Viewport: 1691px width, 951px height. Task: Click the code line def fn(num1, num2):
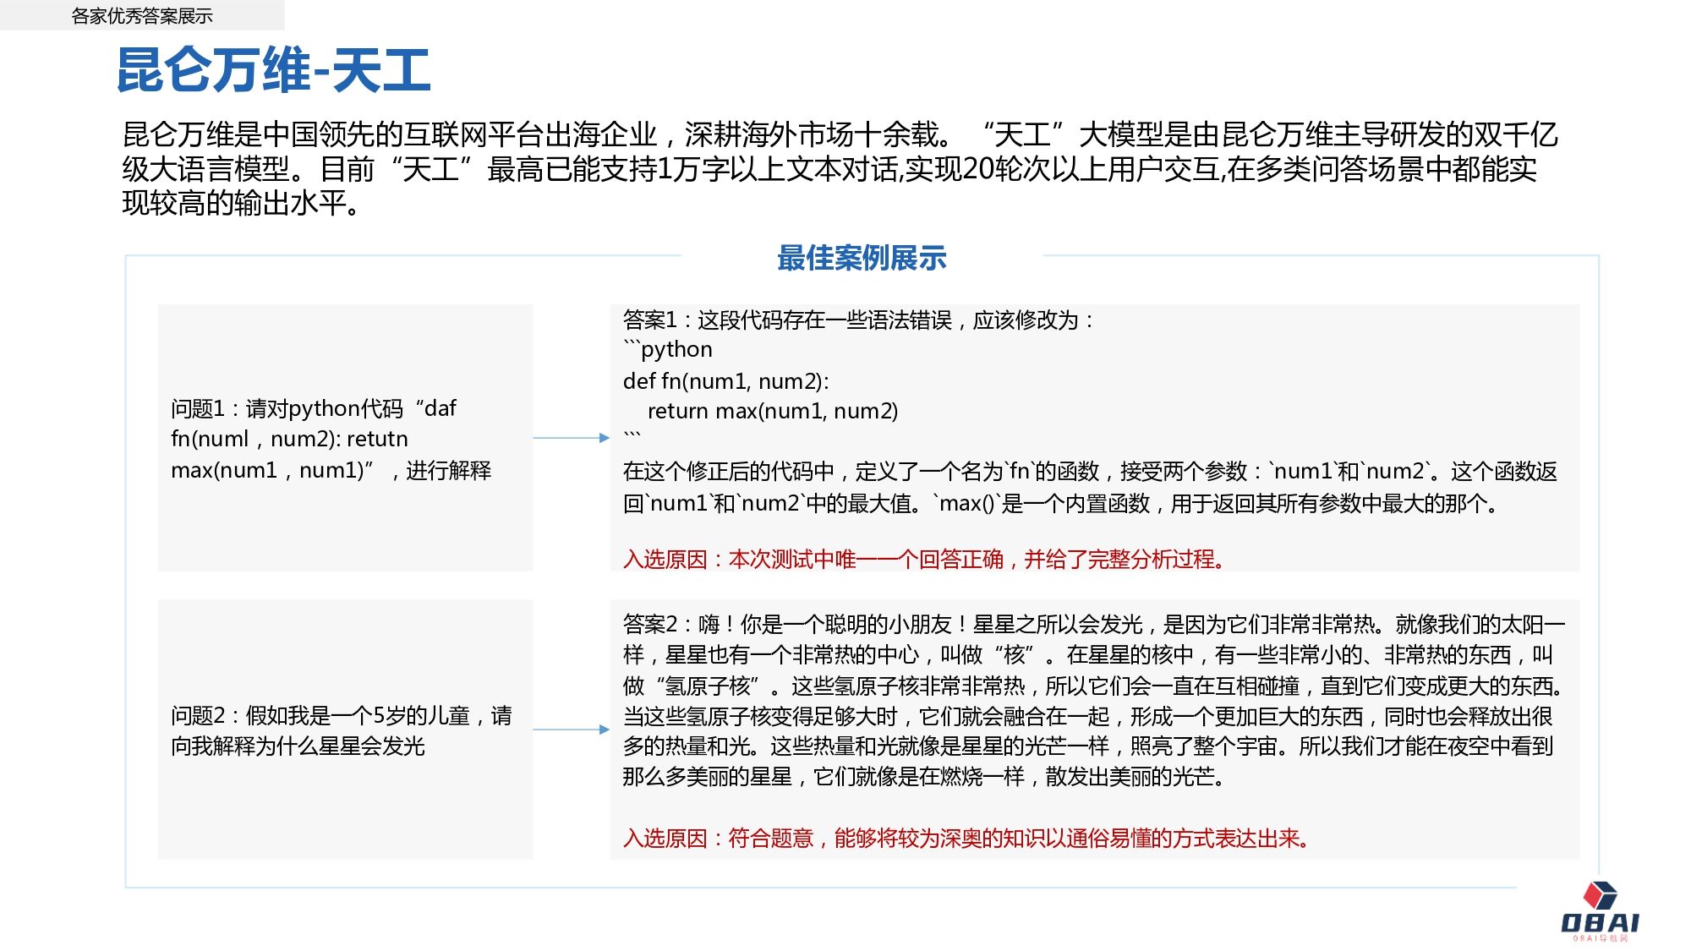coord(726,380)
